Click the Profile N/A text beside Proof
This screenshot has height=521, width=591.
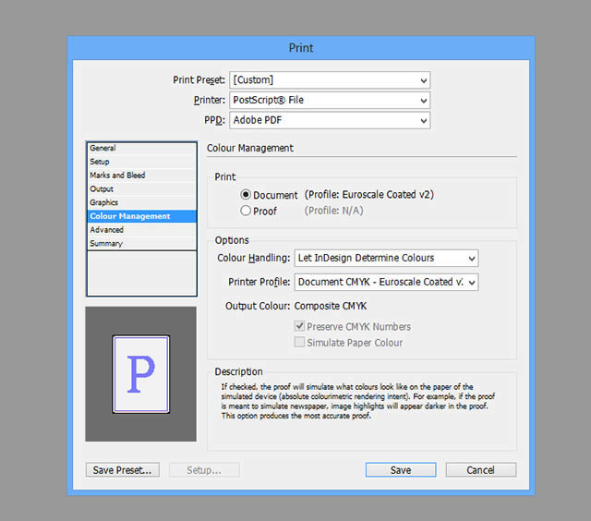pyautogui.click(x=333, y=211)
